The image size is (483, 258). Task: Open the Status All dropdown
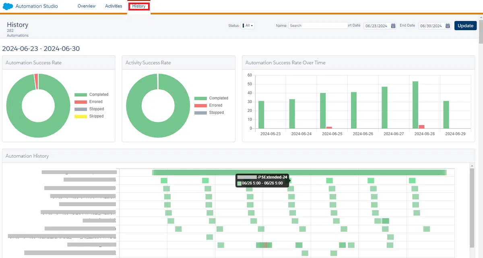point(248,25)
